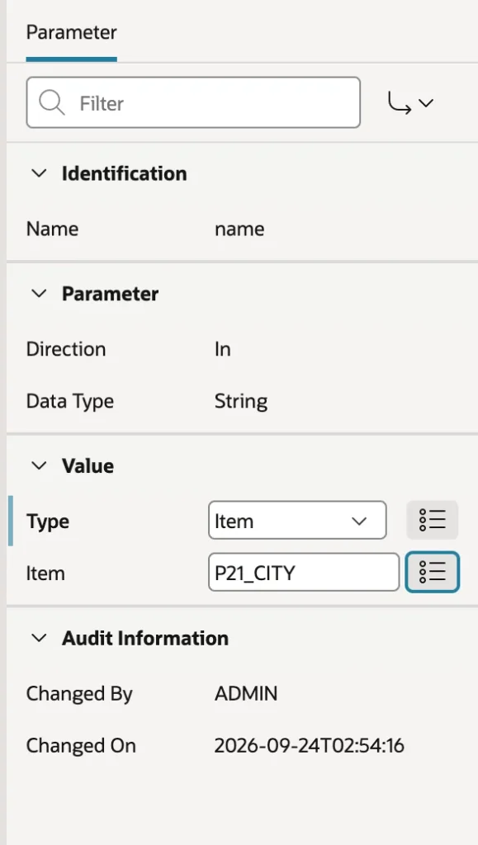Collapse the Parameter section

[x=39, y=294]
